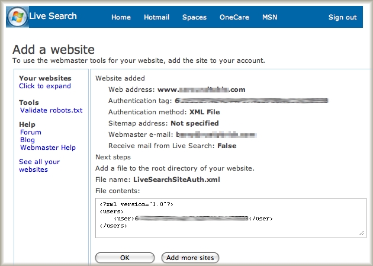Image resolution: width=373 pixels, height=266 pixels.
Task: Open the Blog help link
Action: [x=27, y=140]
